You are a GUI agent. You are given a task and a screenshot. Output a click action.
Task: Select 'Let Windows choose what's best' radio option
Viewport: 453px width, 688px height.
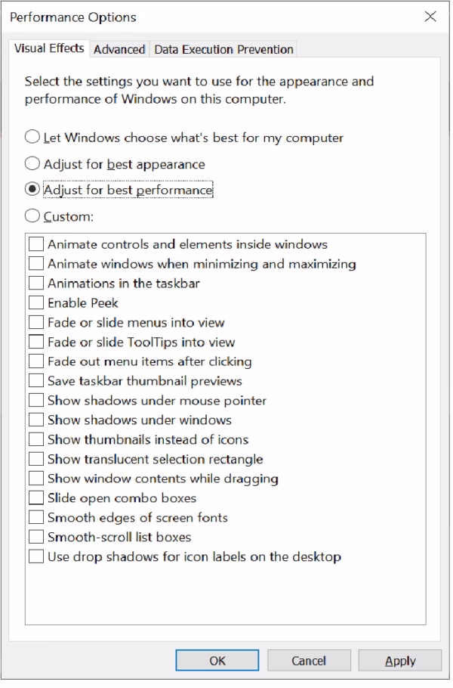click(32, 138)
